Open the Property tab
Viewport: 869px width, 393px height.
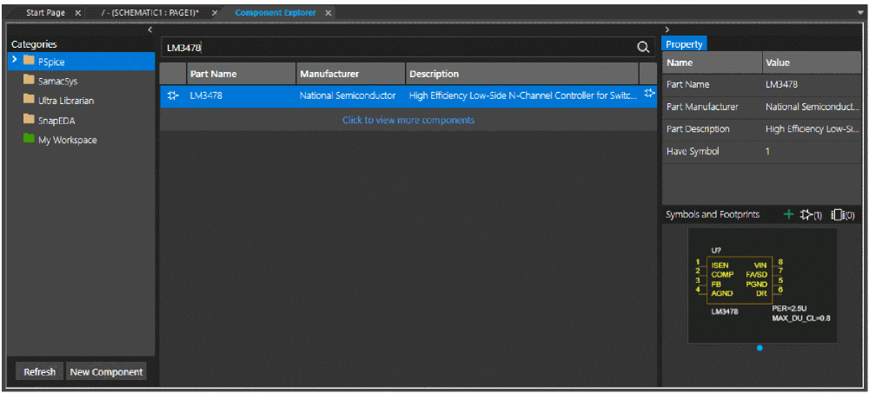click(684, 44)
